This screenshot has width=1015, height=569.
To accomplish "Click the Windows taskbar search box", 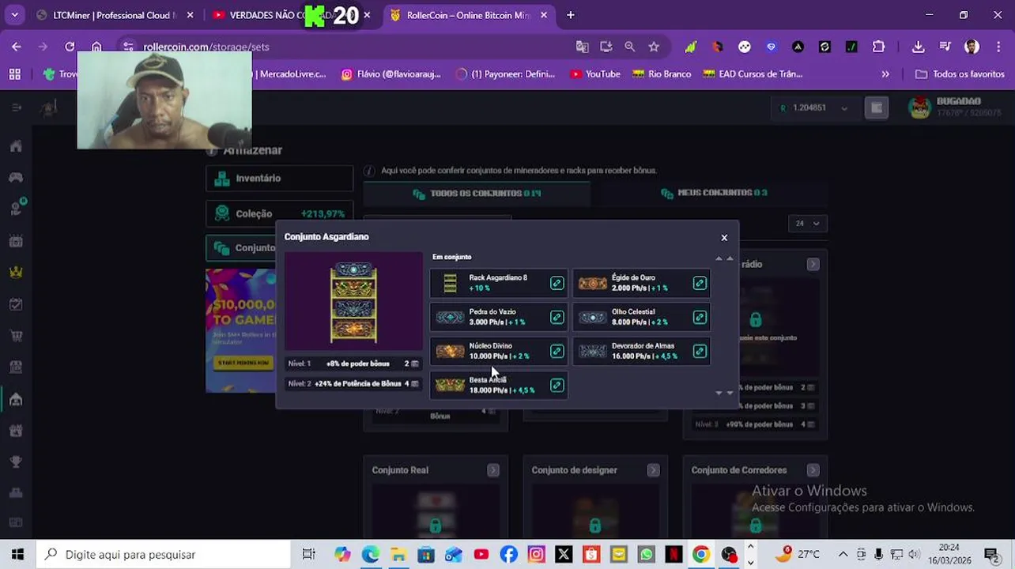I will pos(164,554).
